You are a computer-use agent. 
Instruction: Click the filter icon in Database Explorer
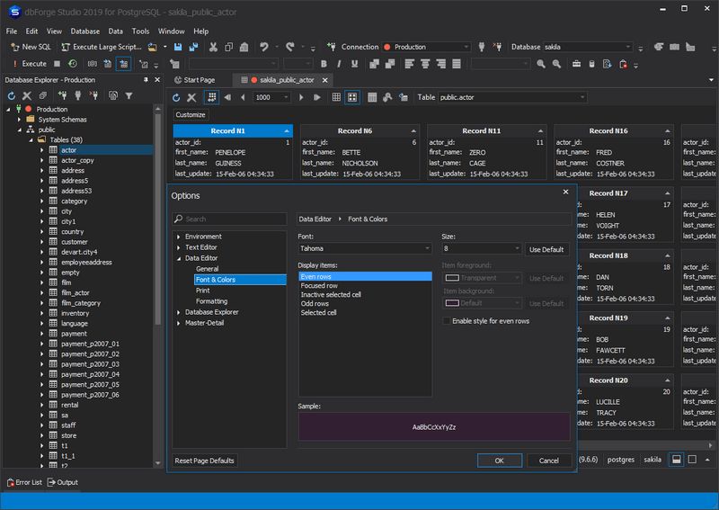click(130, 95)
